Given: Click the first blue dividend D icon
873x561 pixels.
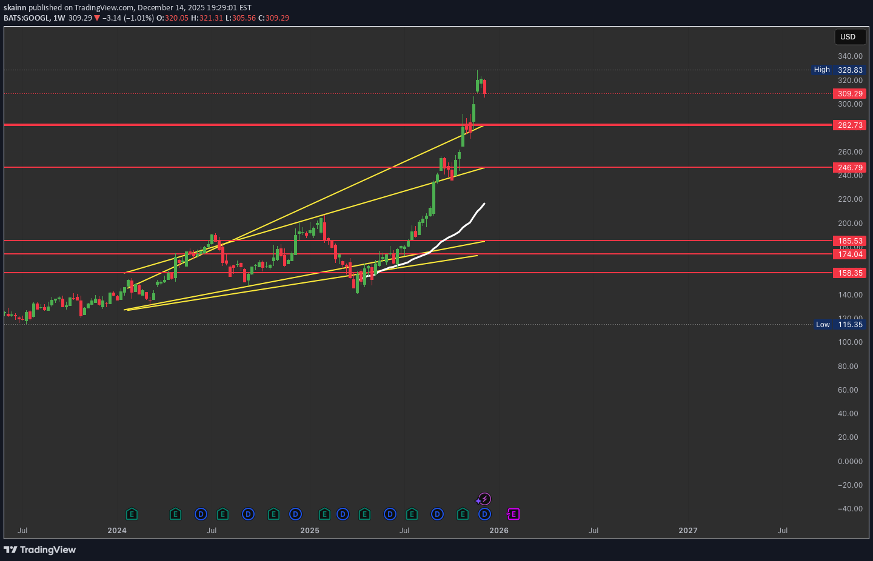Looking at the screenshot, I should 201,514.
